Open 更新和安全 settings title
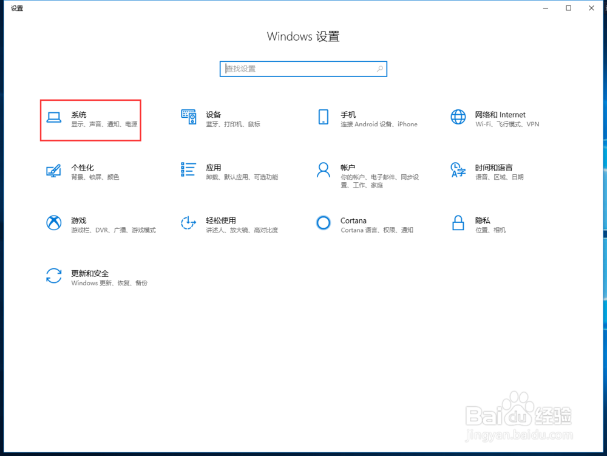 [x=90, y=274]
